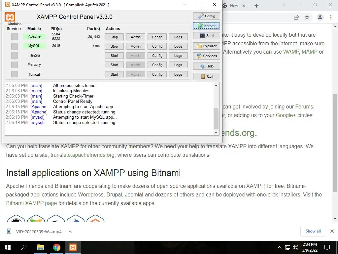Close the 'New' Chrome tab
The width and height of the screenshot is (338, 254).
pyautogui.click(x=244, y=6)
